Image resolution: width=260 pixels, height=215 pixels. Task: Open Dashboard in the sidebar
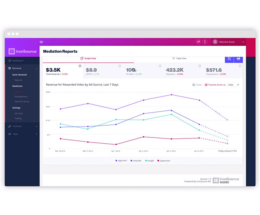(x=18, y=61)
